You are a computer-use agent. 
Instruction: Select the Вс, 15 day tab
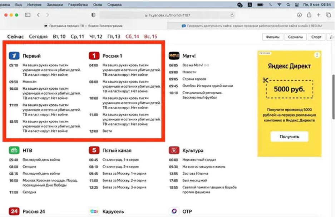tap(150, 36)
